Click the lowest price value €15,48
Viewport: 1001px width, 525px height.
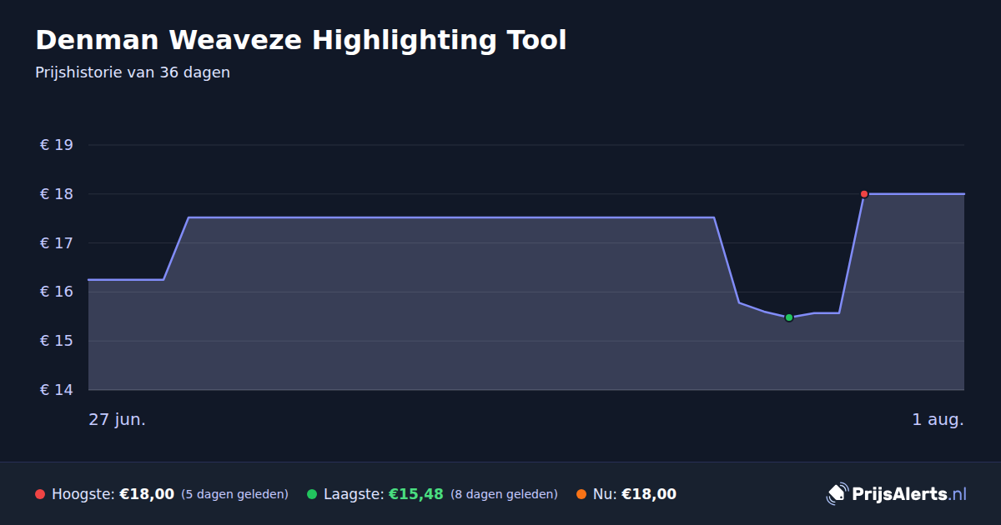416,494
